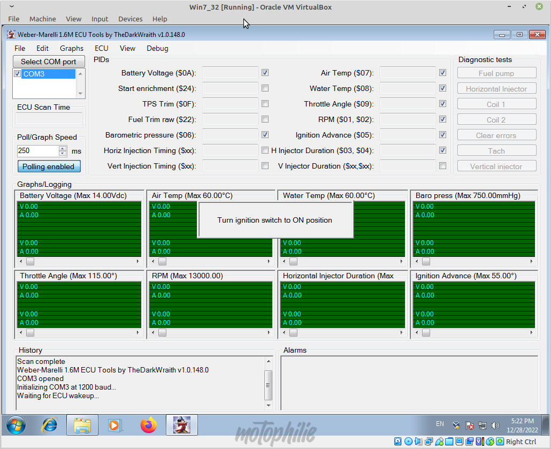The height and width of the screenshot is (449, 551).
Task: Click the VirtualBox Guest Additions tray icon
Action: point(456,425)
